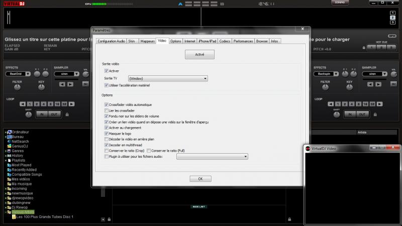Open audio plugin dropdown list
402x226 pixels.
[212, 156]
